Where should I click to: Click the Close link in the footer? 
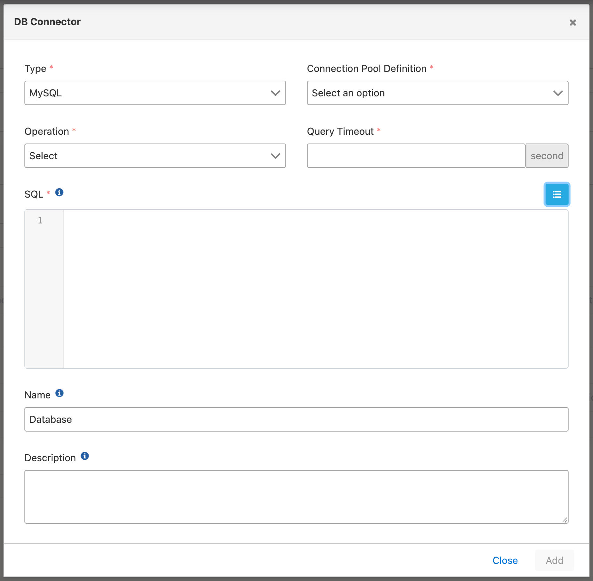click(x=505, y=560)
